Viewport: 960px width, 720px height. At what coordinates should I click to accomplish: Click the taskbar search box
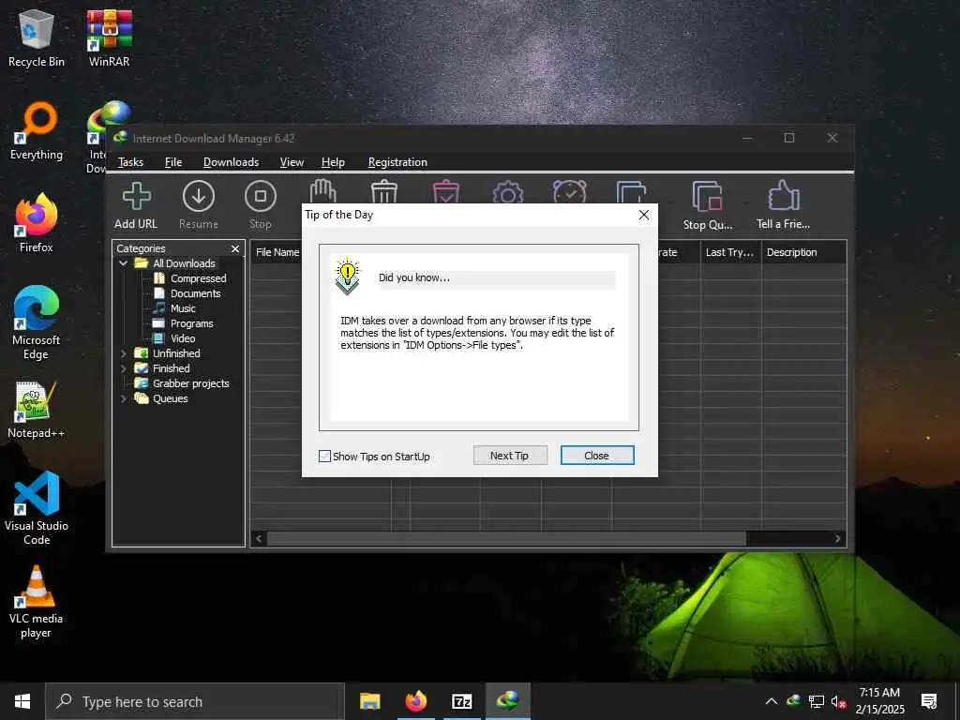click(x=195, y=701)
